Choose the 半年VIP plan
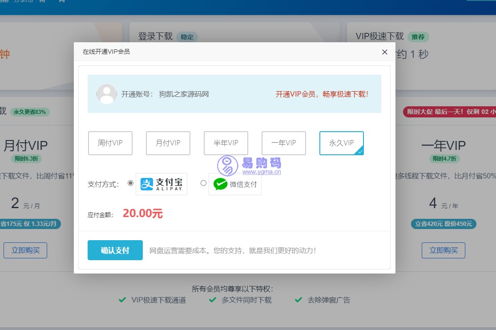The image size is (496, 330). (x=226, y=143)
